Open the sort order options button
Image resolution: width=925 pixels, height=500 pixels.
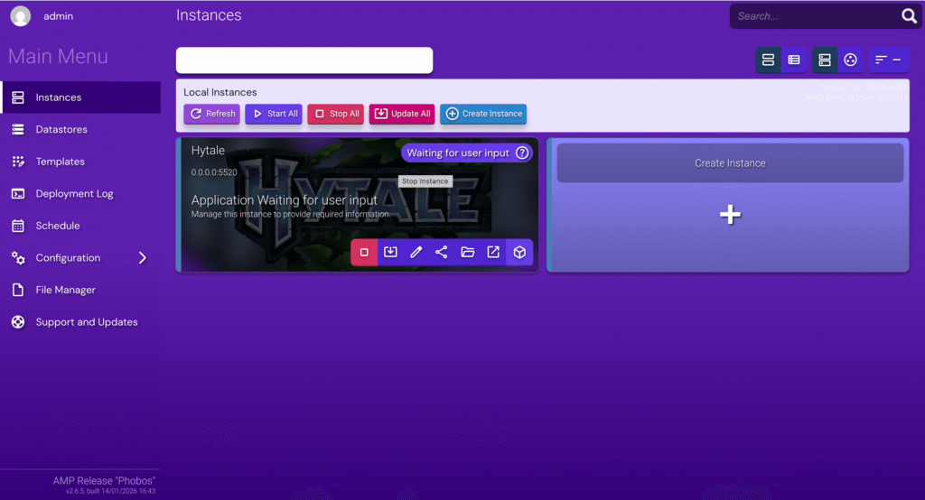[889, 60]
